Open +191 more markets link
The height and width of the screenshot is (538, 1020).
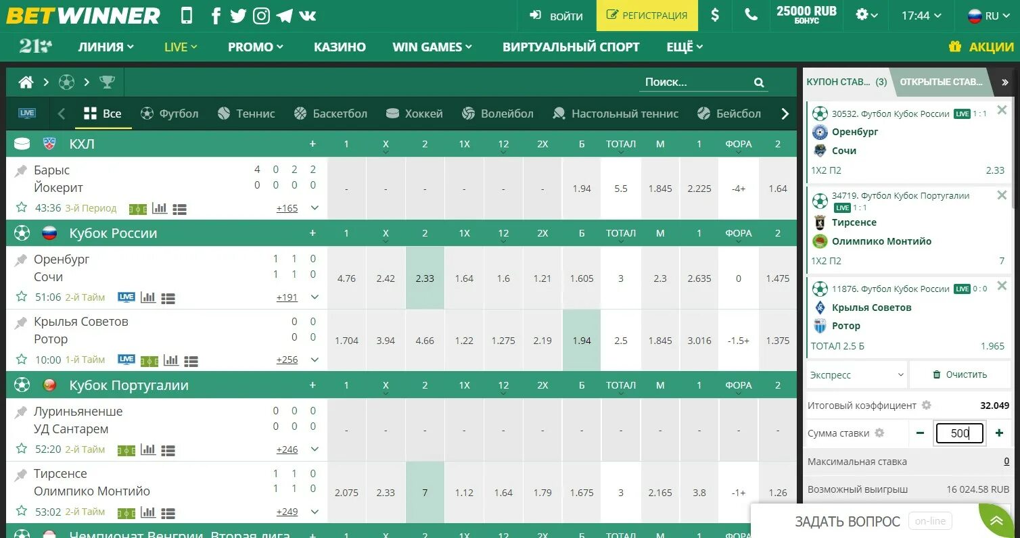(287, 297)
